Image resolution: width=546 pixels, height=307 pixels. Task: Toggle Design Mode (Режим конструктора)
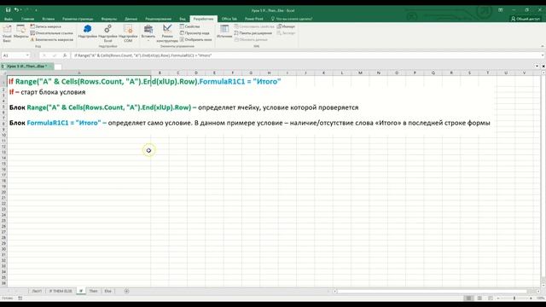(x=167, y=33)
